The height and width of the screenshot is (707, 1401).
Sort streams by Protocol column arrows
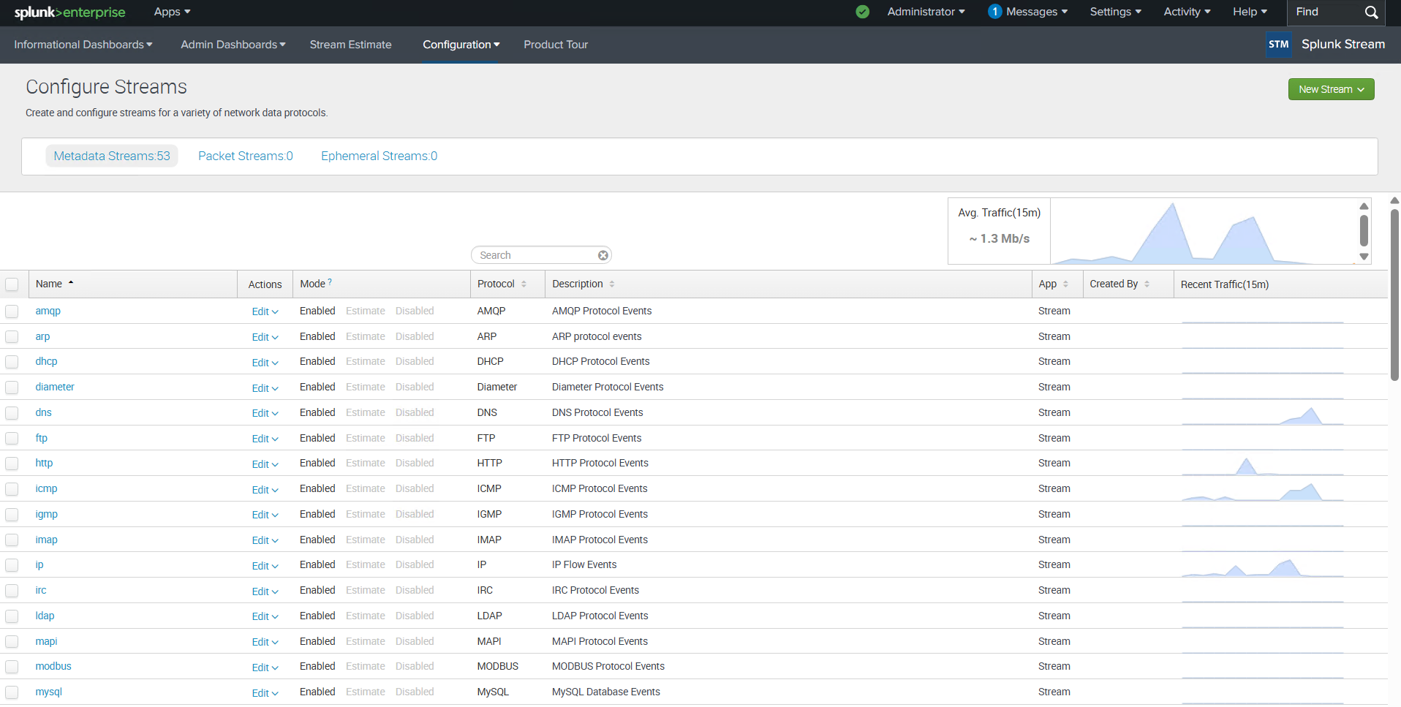pyautogui.click(x=524, y=284)
